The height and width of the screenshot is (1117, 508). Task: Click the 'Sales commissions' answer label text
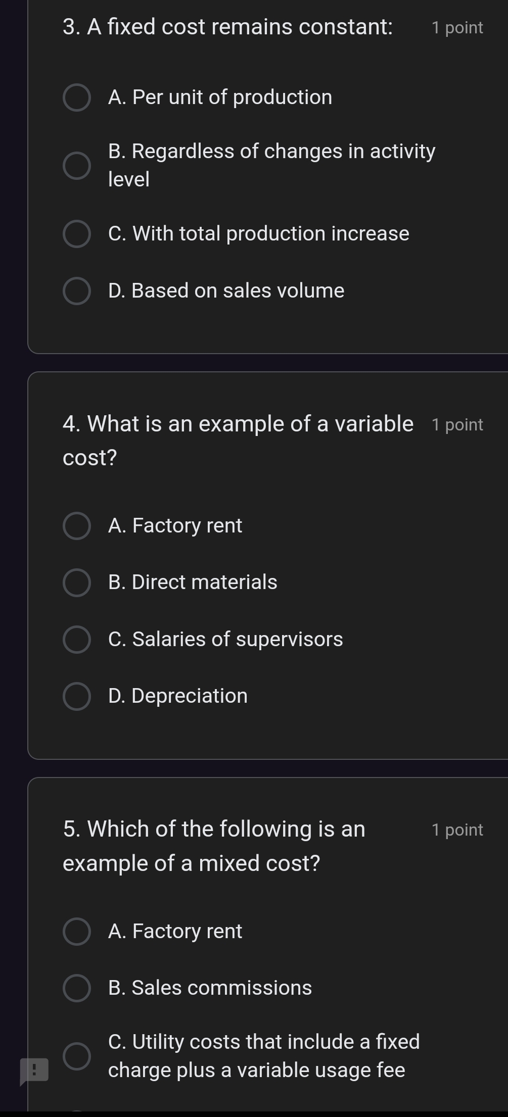pos(210,988)
